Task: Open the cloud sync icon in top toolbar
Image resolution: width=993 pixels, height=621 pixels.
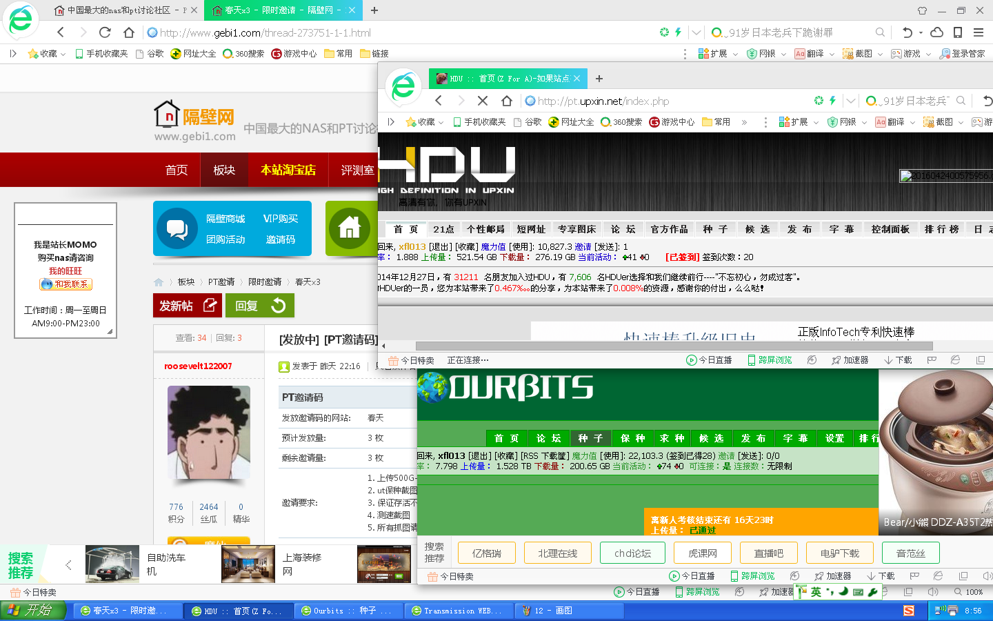Action: pyautogui.click(x=936, y=32)
